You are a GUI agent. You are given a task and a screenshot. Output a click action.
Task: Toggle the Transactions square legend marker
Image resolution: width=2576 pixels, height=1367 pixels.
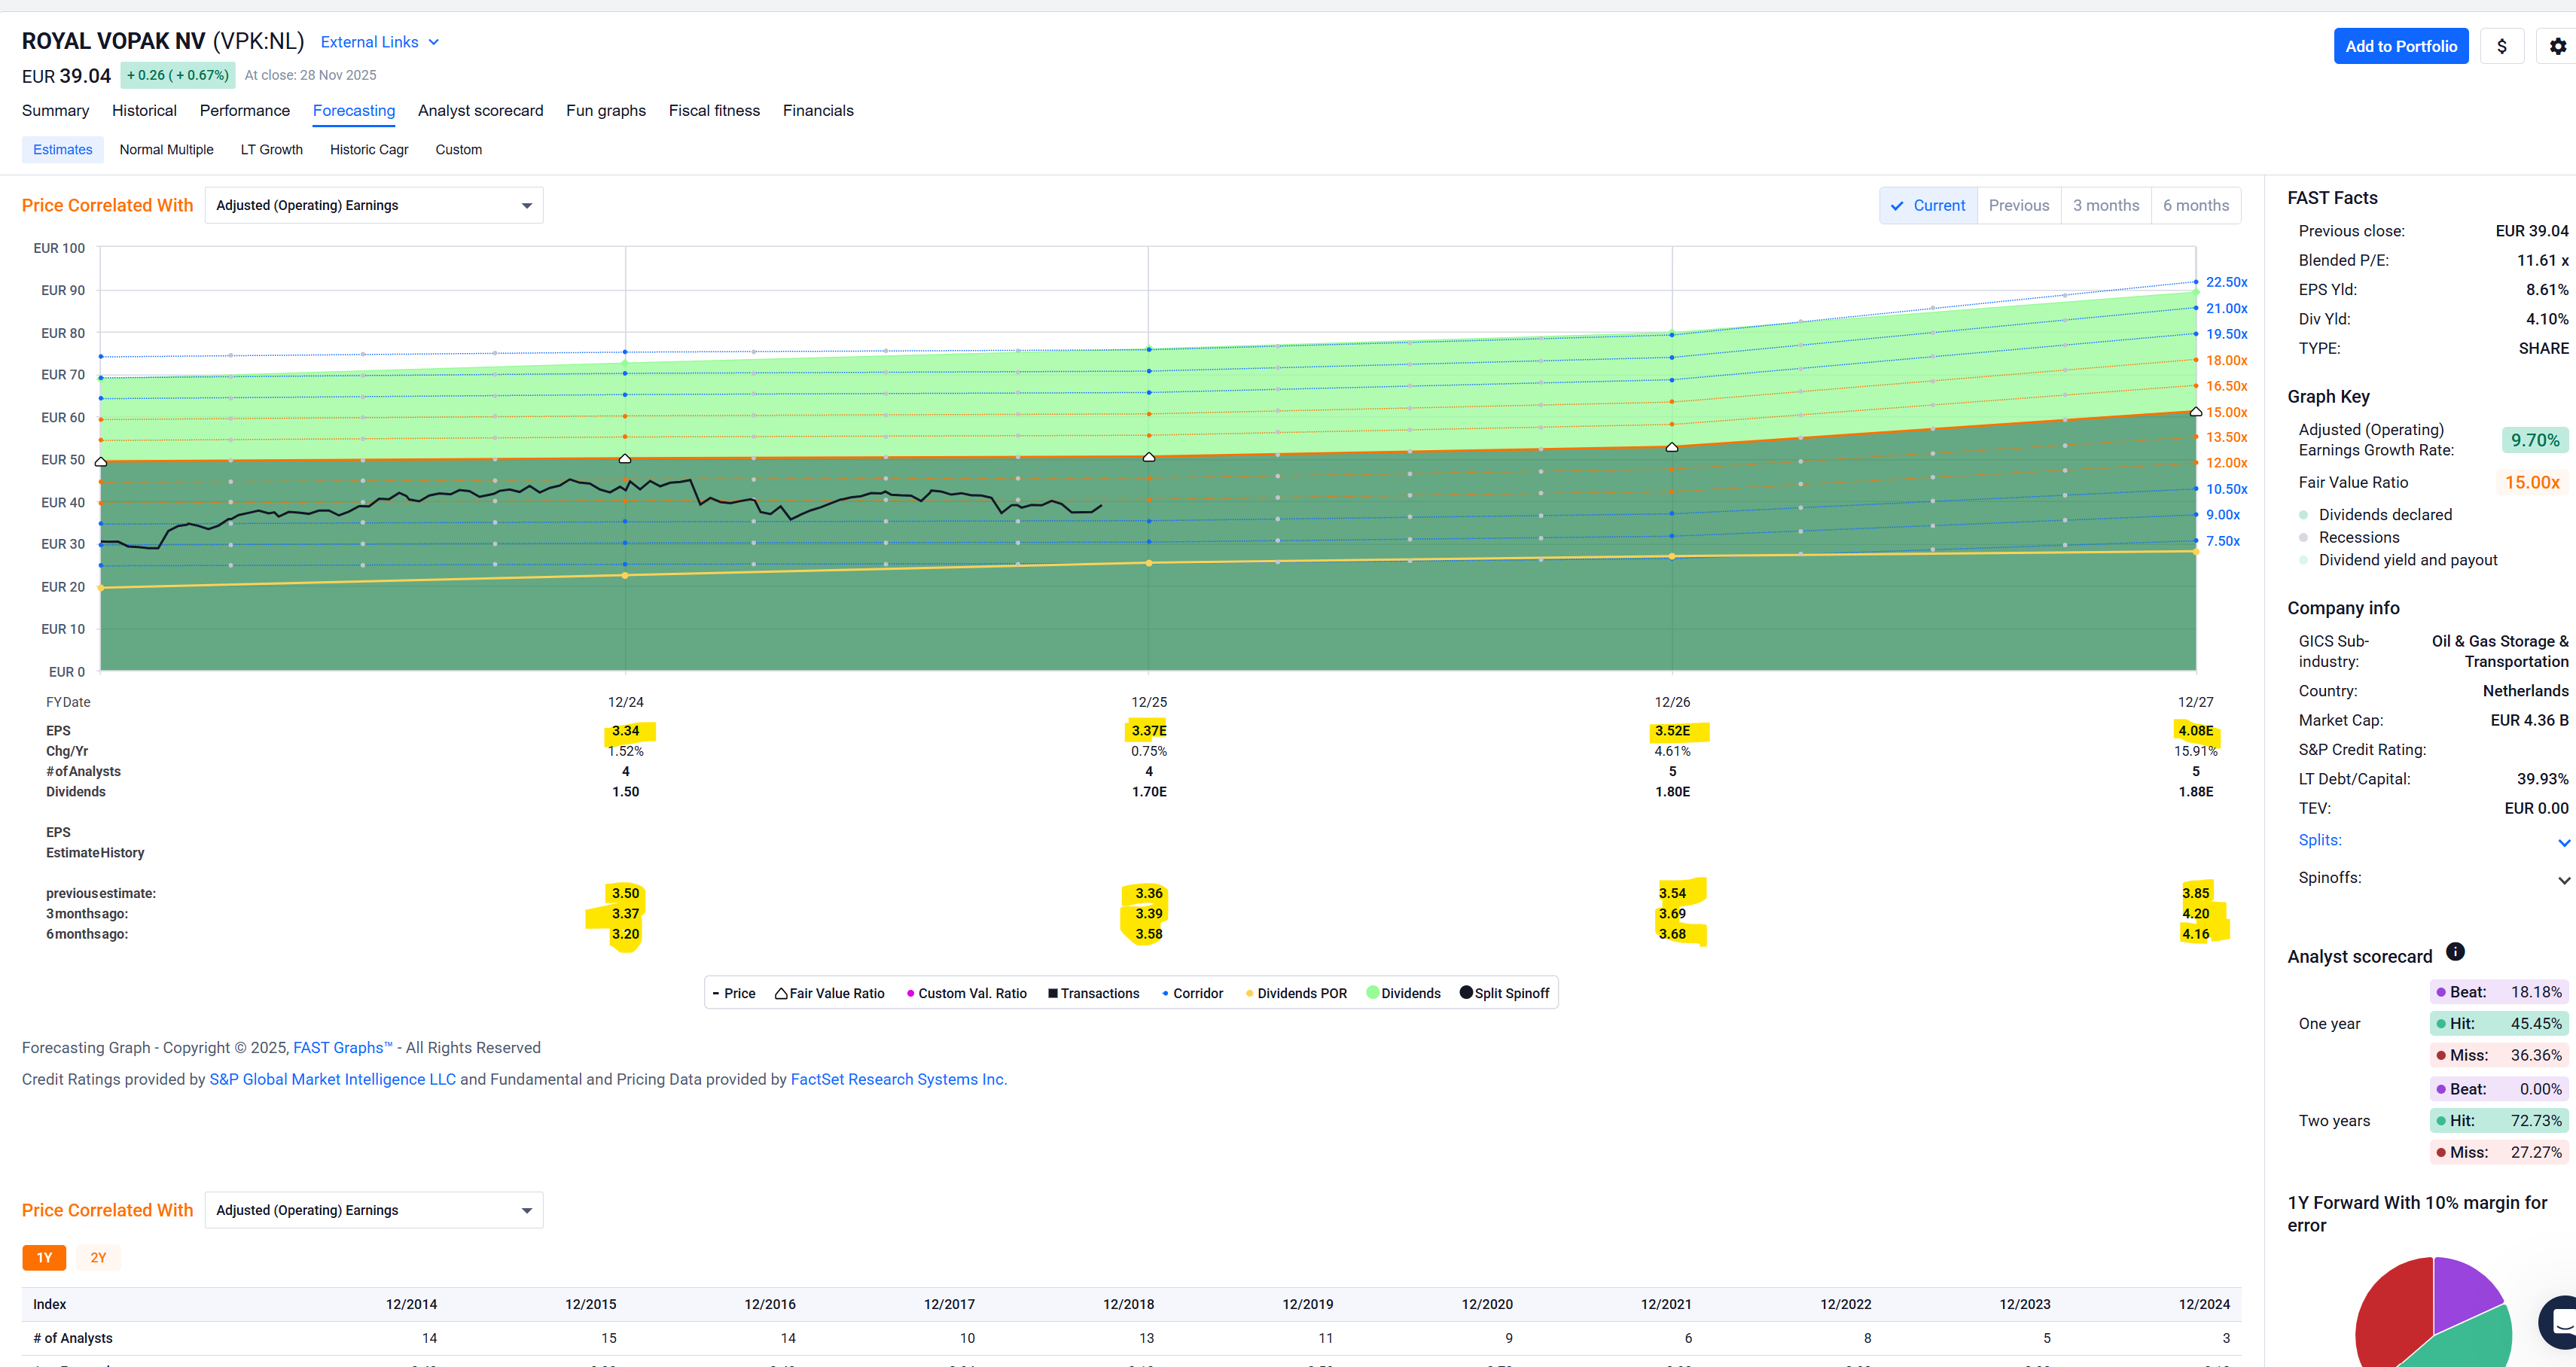tap(1052, 993)
